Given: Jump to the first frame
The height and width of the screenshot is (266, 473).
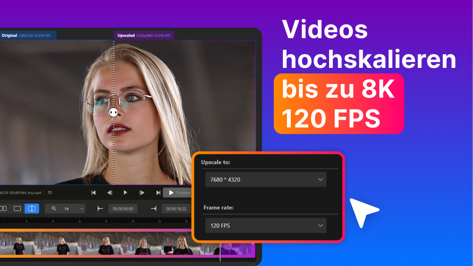Looking at the screenshot, I should point(93,193).
